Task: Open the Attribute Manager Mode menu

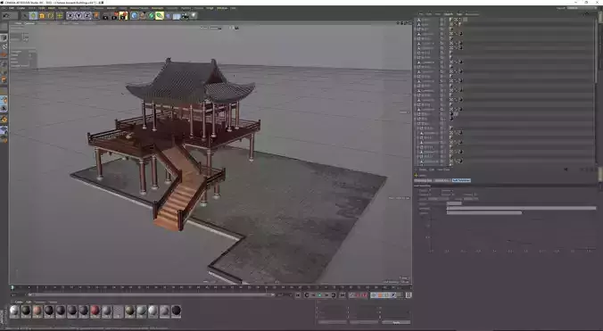Action: pyautogui.click(x=423, y=170)
